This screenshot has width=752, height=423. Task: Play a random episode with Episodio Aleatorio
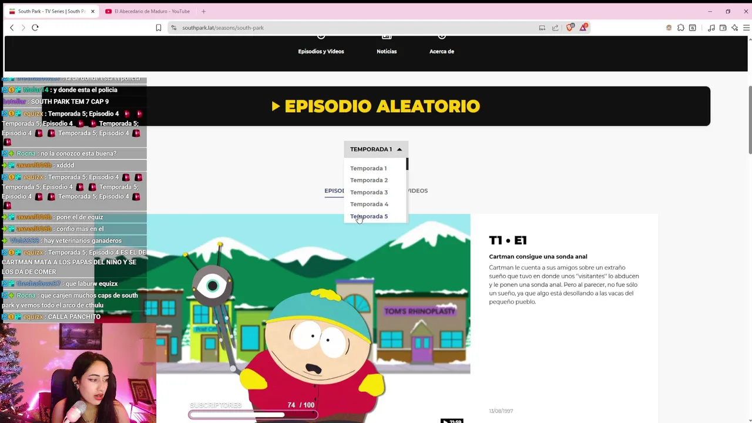tap(375, 106)
